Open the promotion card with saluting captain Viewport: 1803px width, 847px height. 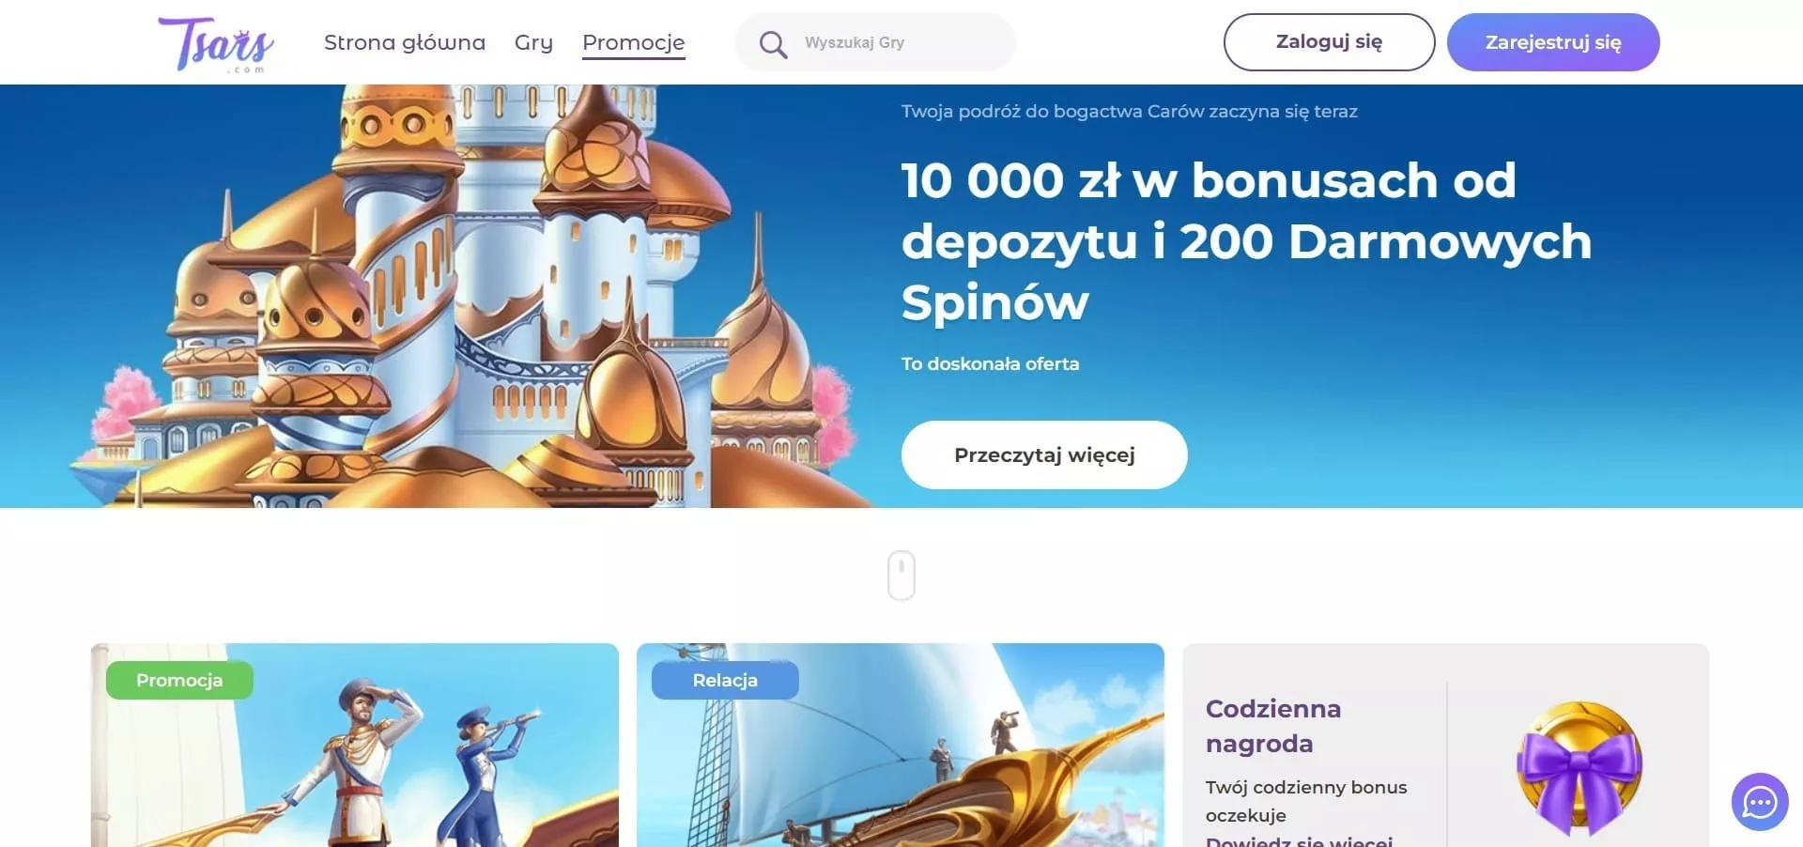coord(355,746)
